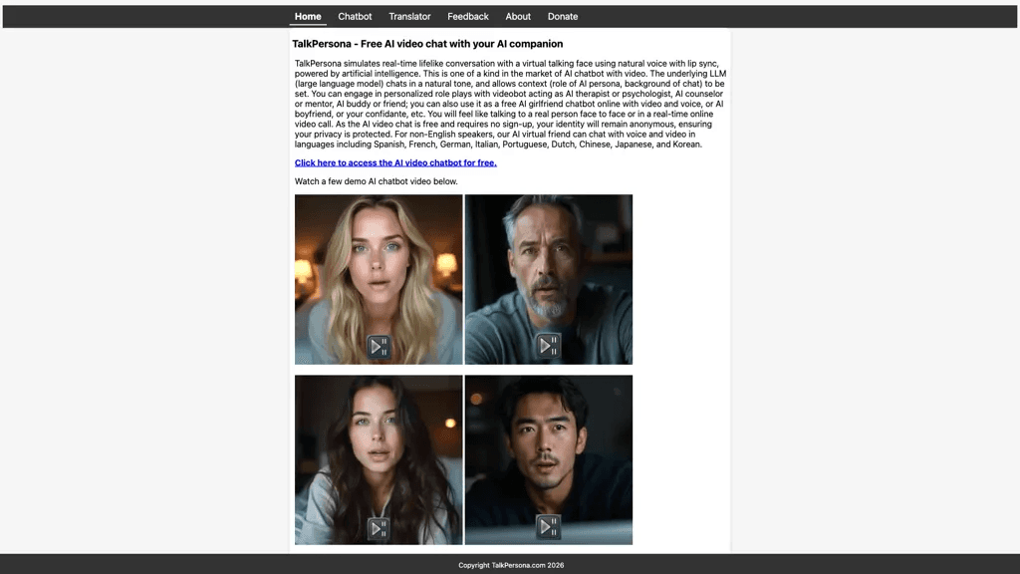Go to the Chatbot page
Image resolution: width=1020 pixels, height=574 pixels.
pyautogui.click(x=355, y=16)
